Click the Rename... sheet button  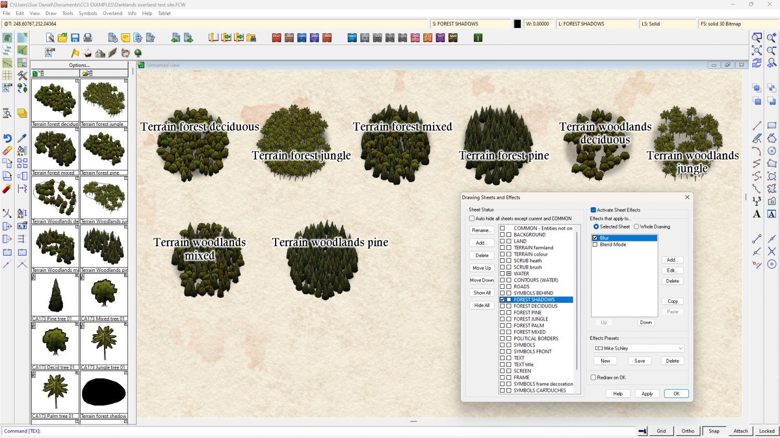482,230
